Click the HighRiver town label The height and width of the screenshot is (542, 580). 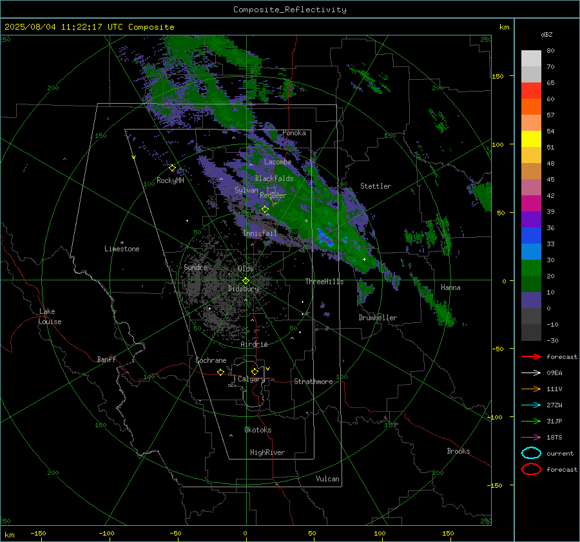point(267,452)
